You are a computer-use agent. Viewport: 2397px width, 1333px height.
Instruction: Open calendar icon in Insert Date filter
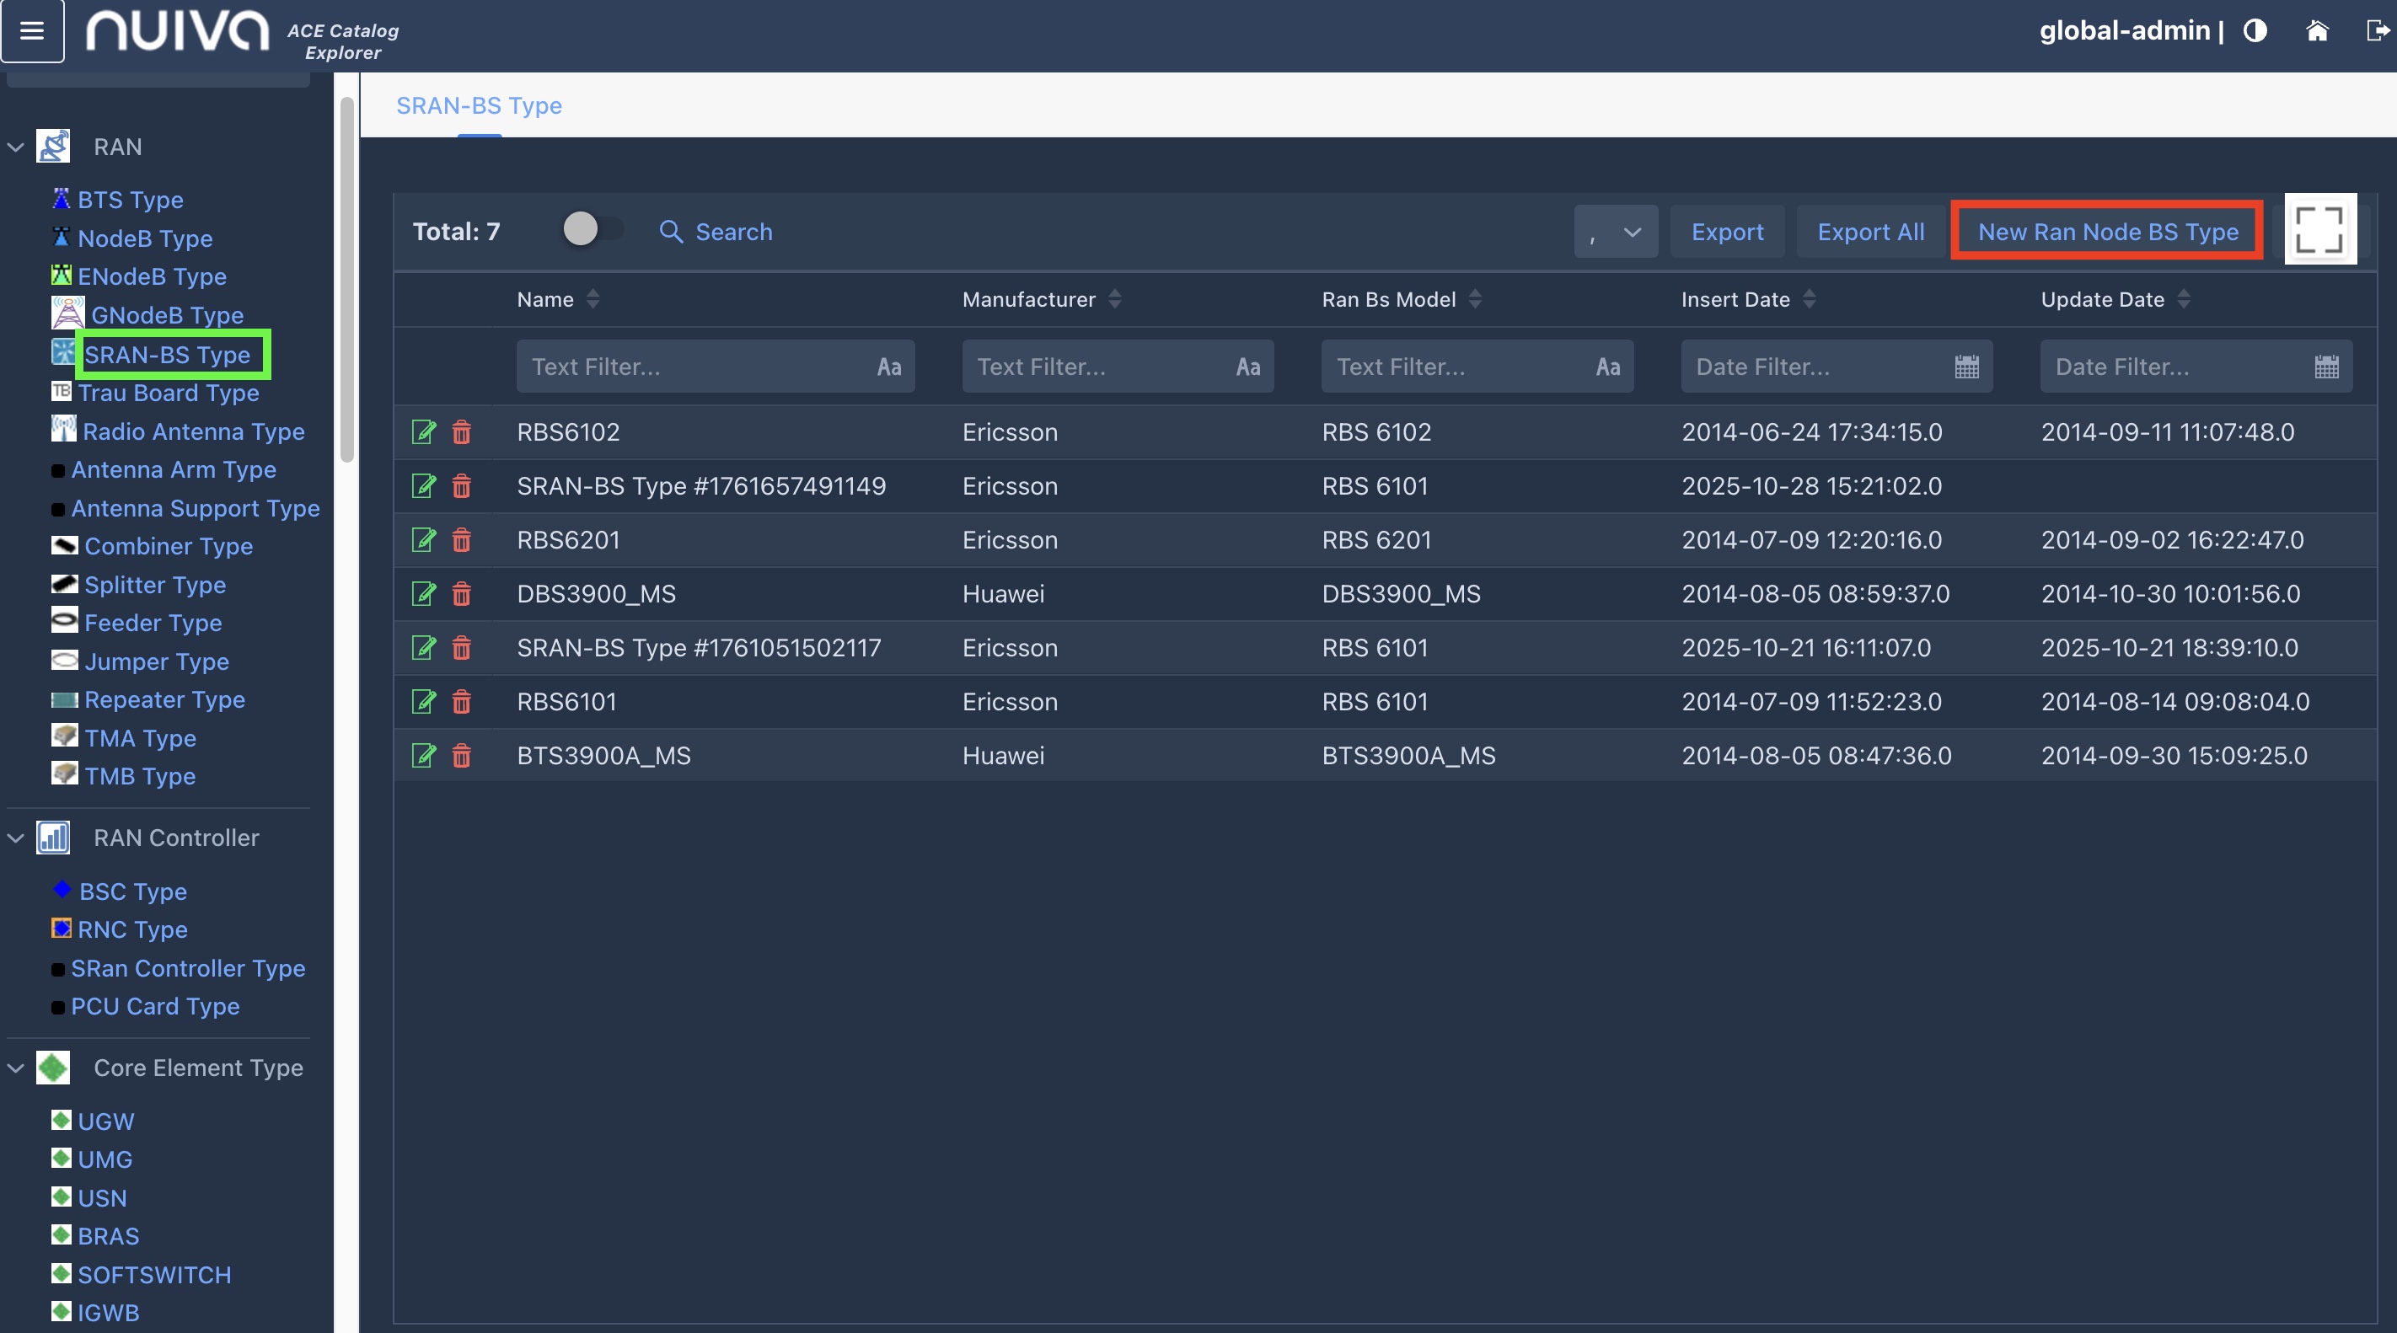point(1966,367)
